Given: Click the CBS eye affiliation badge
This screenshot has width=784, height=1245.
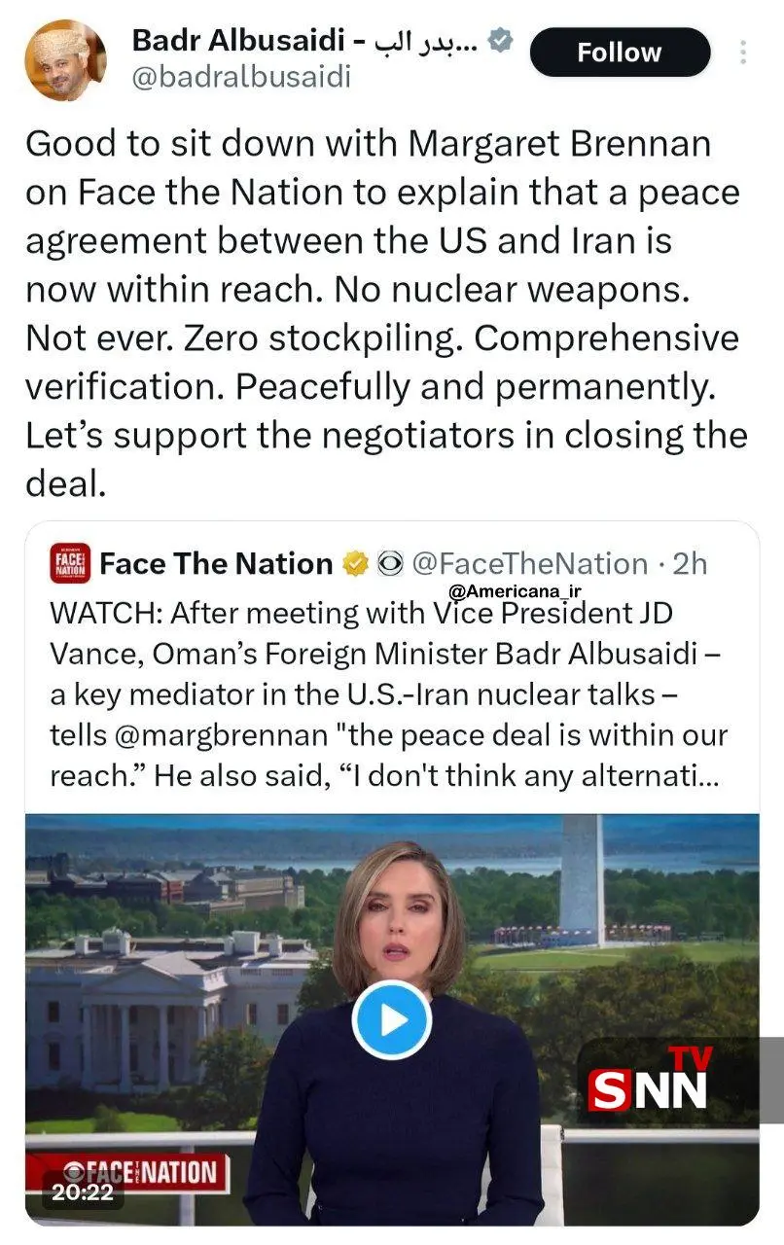Looking at the screenshot, I should click(389, 563).
